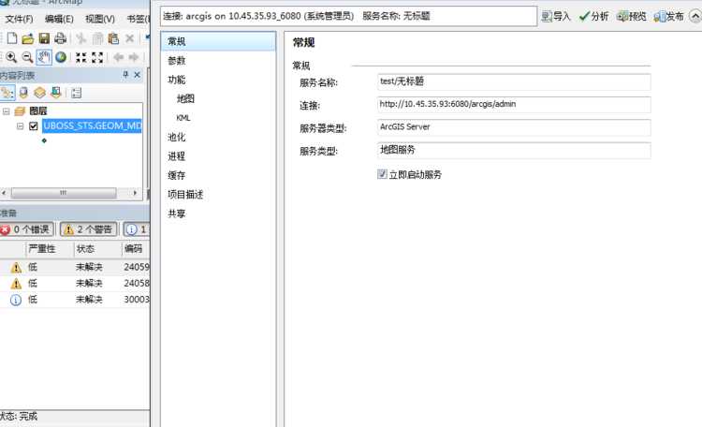The width and height of the screenshot is (702, 427).
Task: Click the 导入 button
Action: click(x=556, y=17)
